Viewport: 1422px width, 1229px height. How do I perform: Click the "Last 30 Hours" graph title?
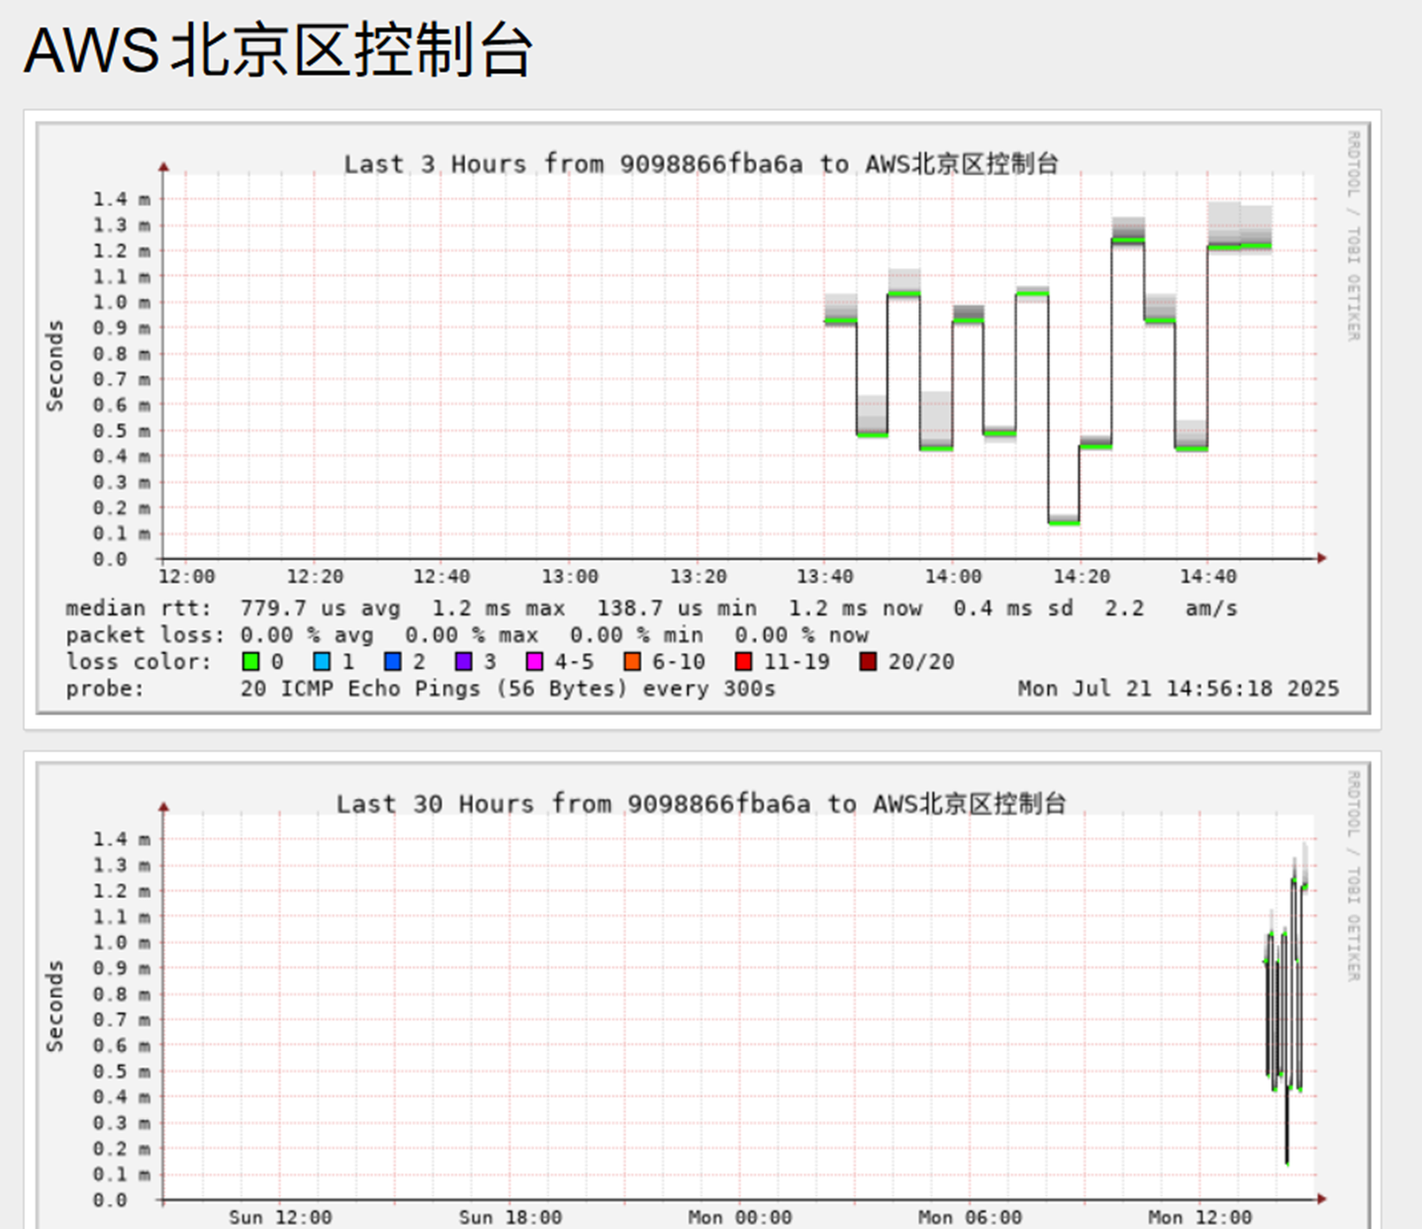pos(701,804)
